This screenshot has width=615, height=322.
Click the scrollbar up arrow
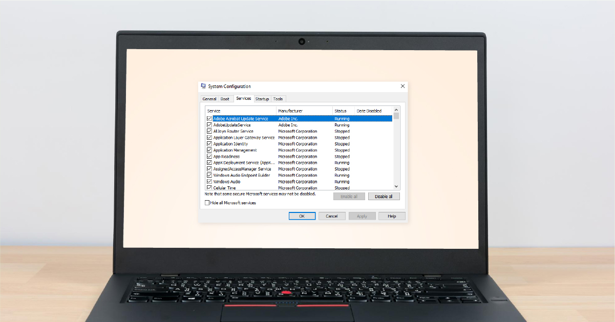click(396, 110)
